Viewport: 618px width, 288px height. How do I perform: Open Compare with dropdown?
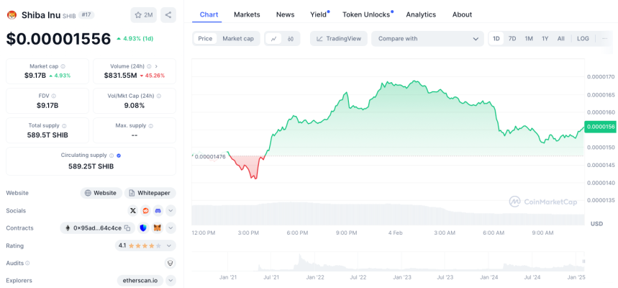(427, 39)
